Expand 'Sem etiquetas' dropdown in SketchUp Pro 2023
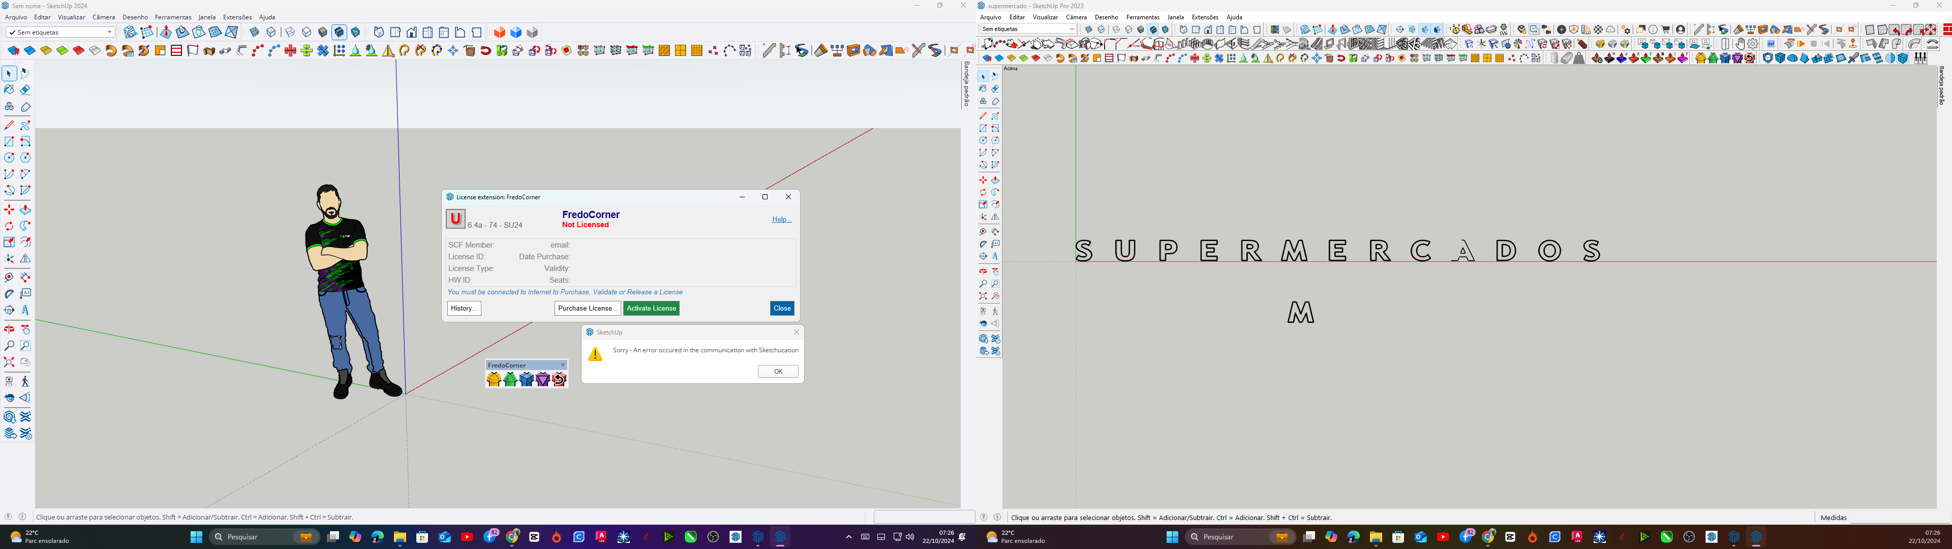 [1028, 29]
